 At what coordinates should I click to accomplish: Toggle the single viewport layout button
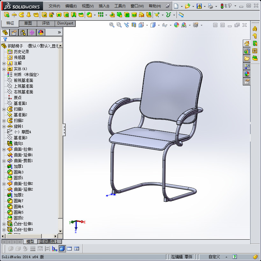(69, 249)
